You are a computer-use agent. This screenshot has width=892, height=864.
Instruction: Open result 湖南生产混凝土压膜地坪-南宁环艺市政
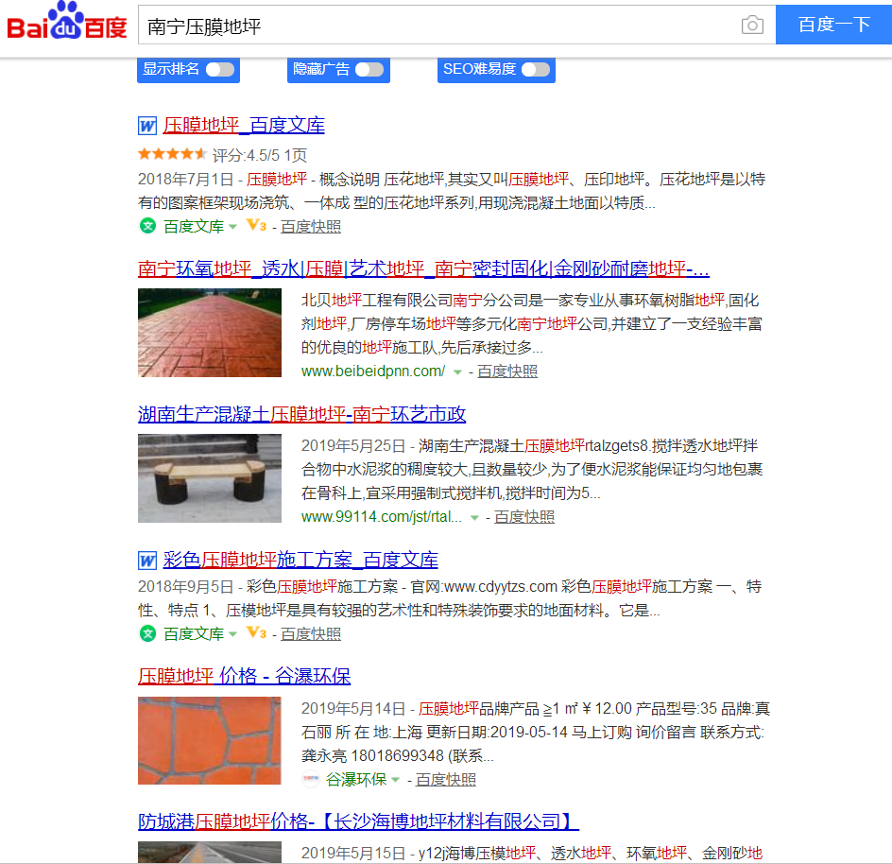coord(302,414)
